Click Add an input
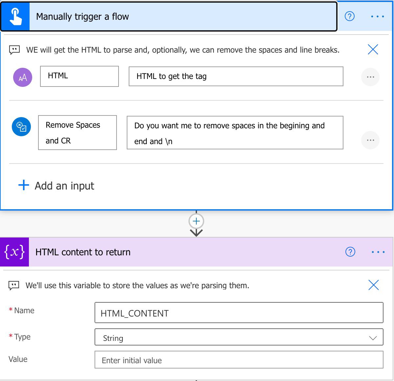The image size is (394, 381). (56, 186)
